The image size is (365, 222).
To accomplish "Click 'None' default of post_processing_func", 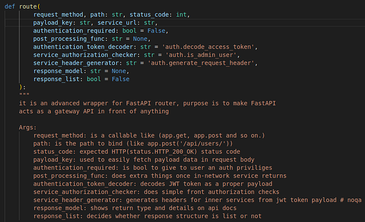I will 140,39.
